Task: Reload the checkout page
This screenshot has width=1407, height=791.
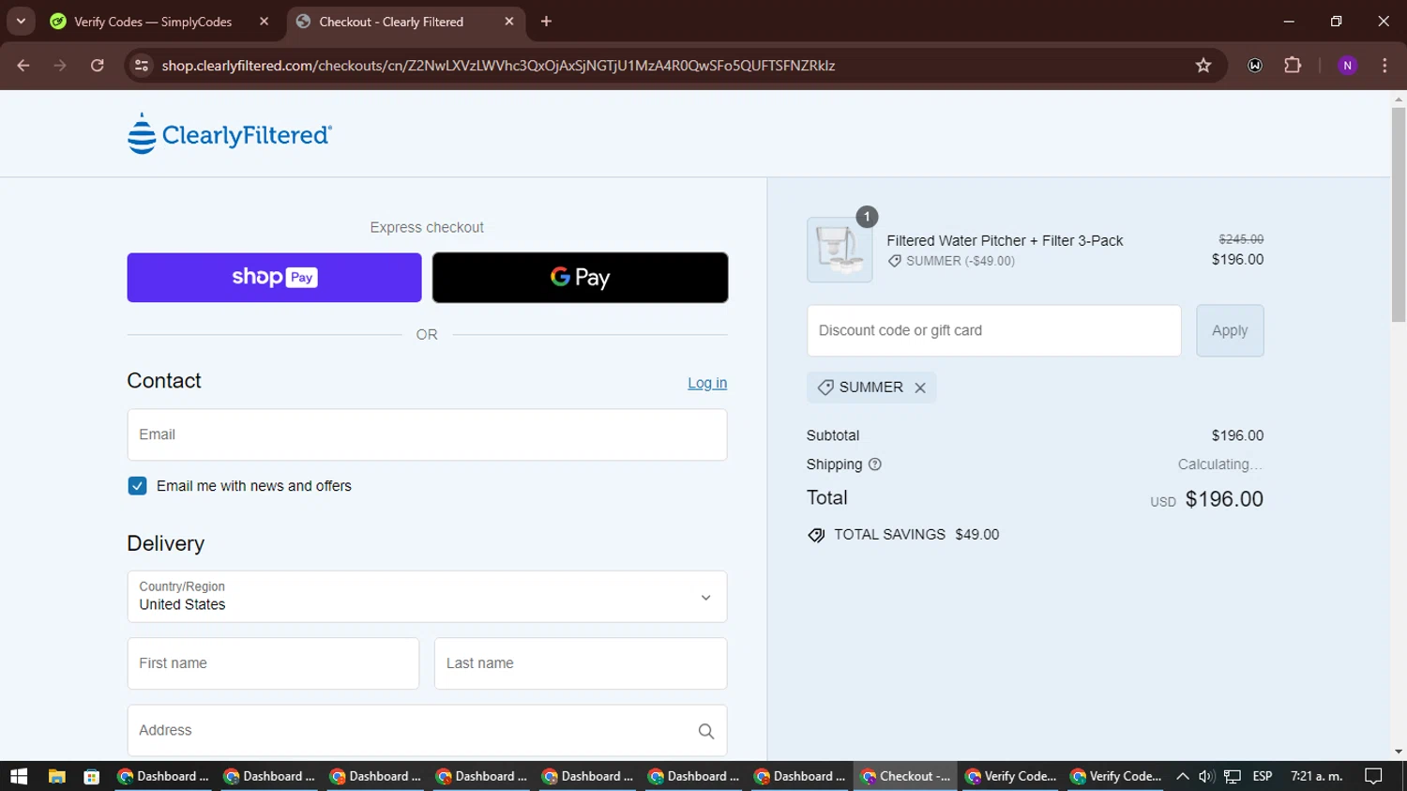Action: [98, 66]
